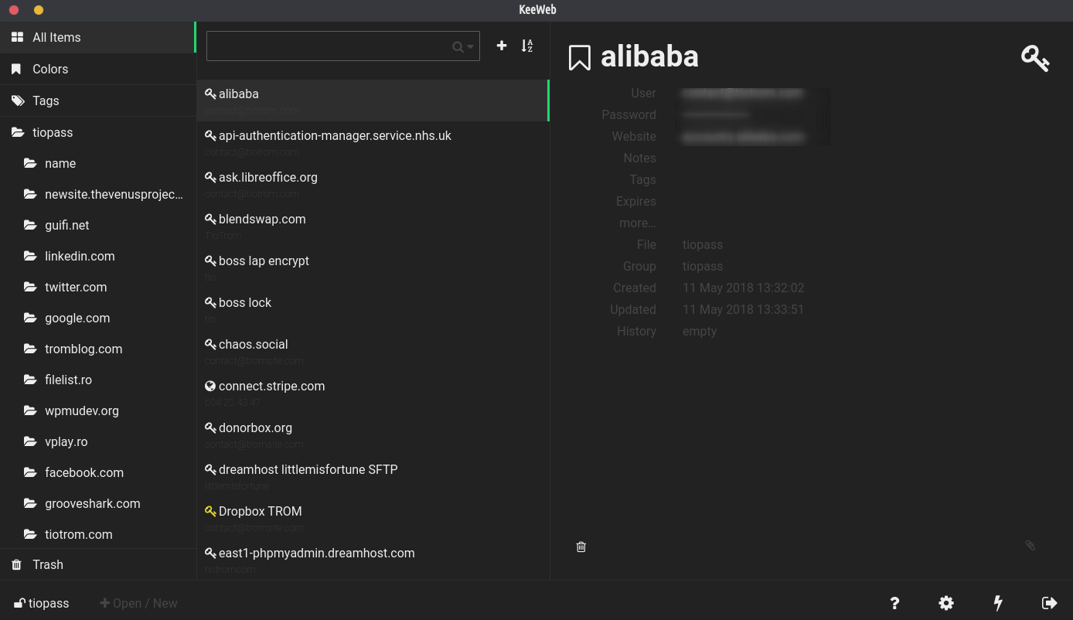
Task: Select the alibaba entry in the list
Action: (373, 100)
